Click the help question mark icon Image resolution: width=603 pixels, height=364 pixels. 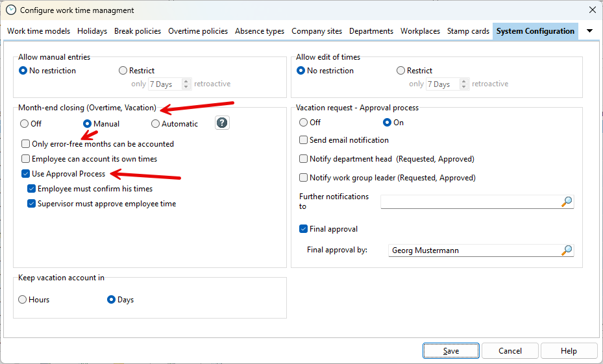point(222,123)
